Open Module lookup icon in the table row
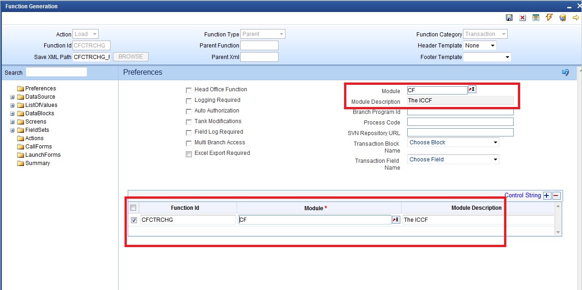 [396, 220]
